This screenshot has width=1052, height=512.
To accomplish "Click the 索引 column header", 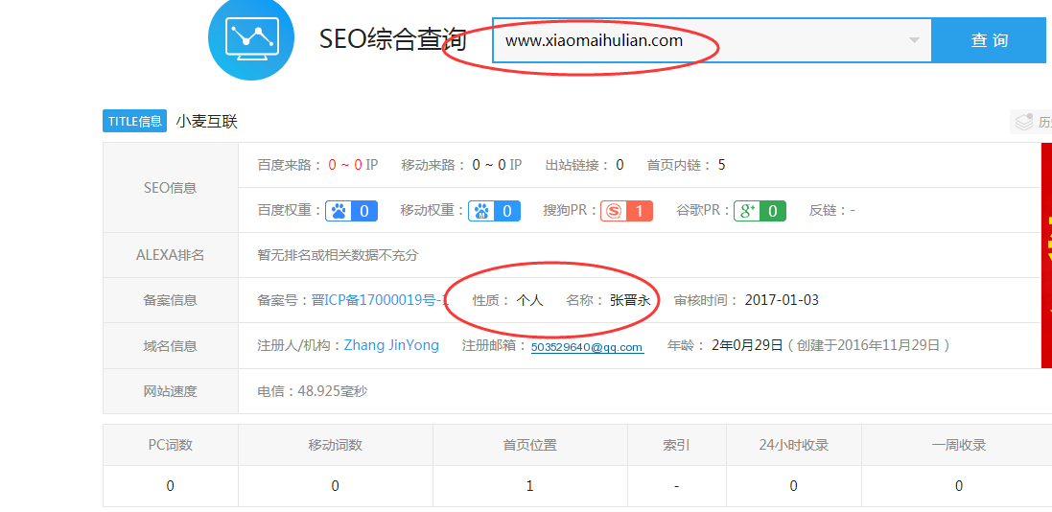I will [x=676, y=445].
